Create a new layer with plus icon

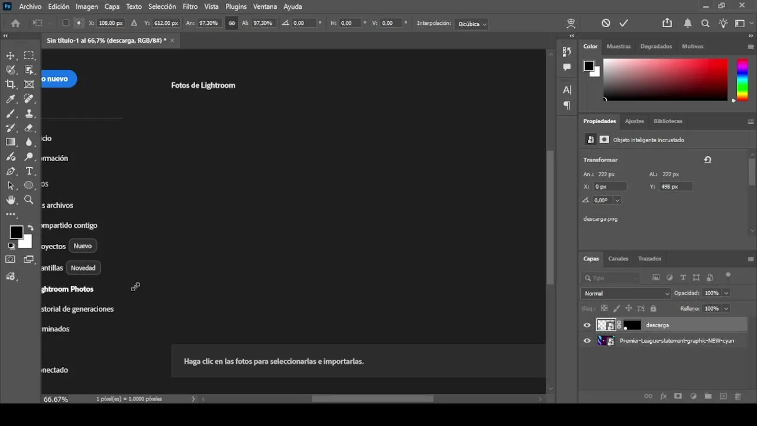pyautogui.click(x=723, y=396)
